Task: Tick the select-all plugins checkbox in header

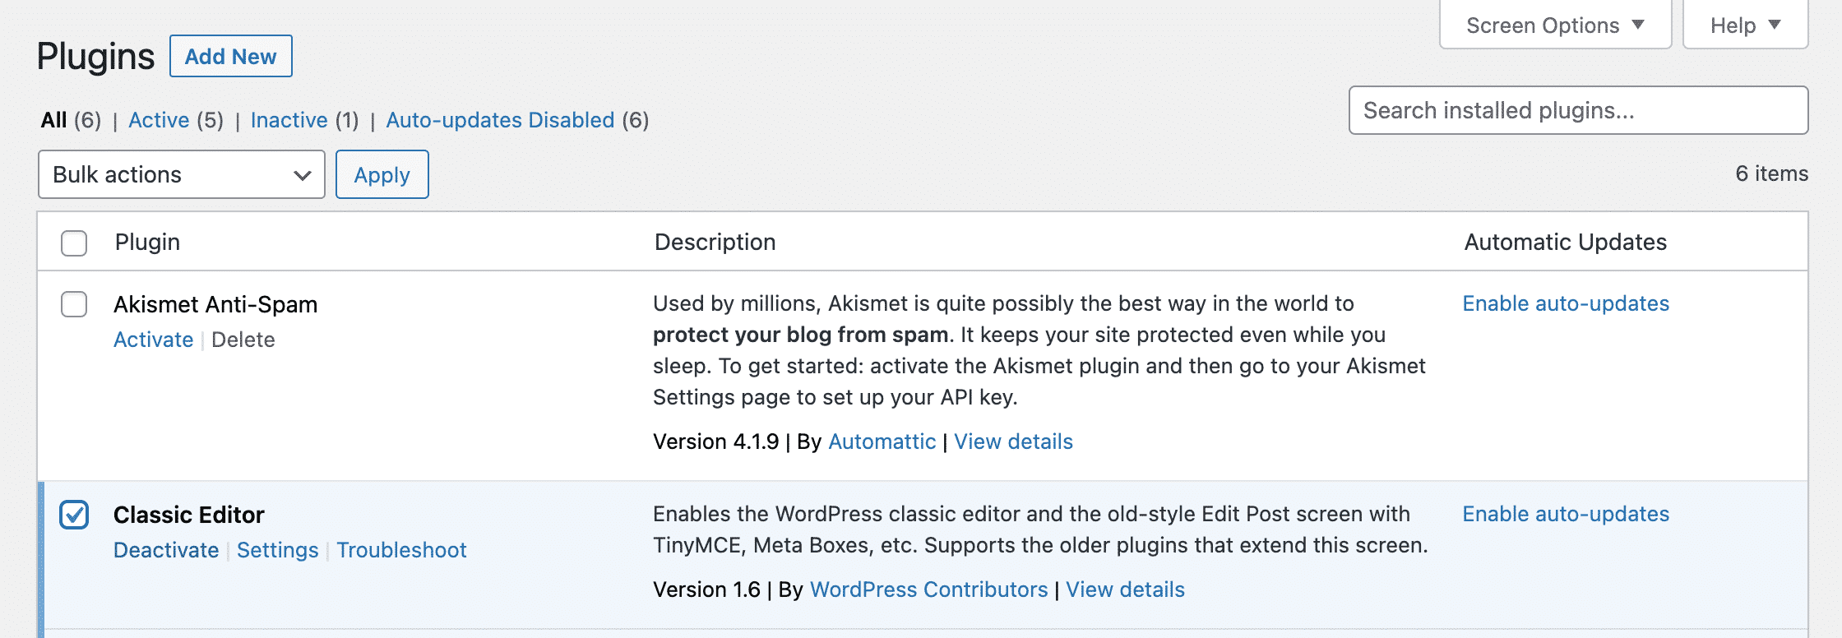Action: (x=74, y=243)
